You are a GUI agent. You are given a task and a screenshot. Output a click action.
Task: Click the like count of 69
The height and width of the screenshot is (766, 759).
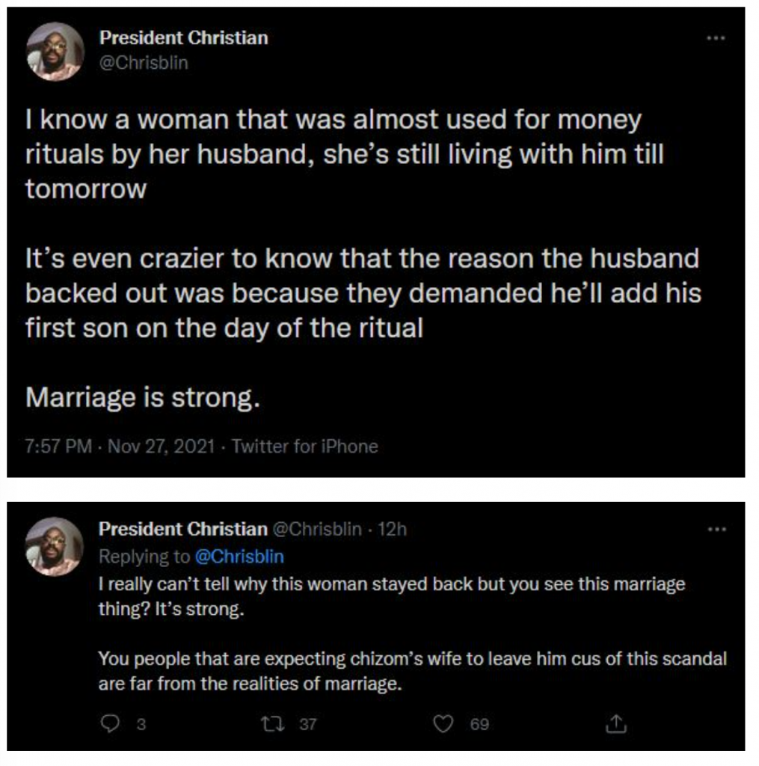point(479,724)
